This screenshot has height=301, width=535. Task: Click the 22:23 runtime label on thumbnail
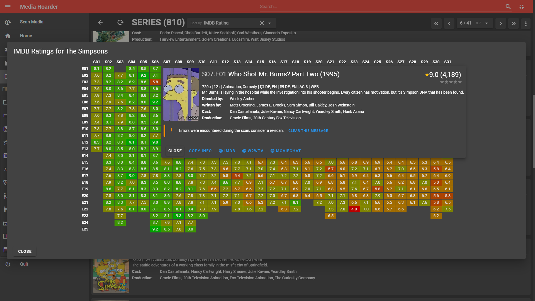193,118
